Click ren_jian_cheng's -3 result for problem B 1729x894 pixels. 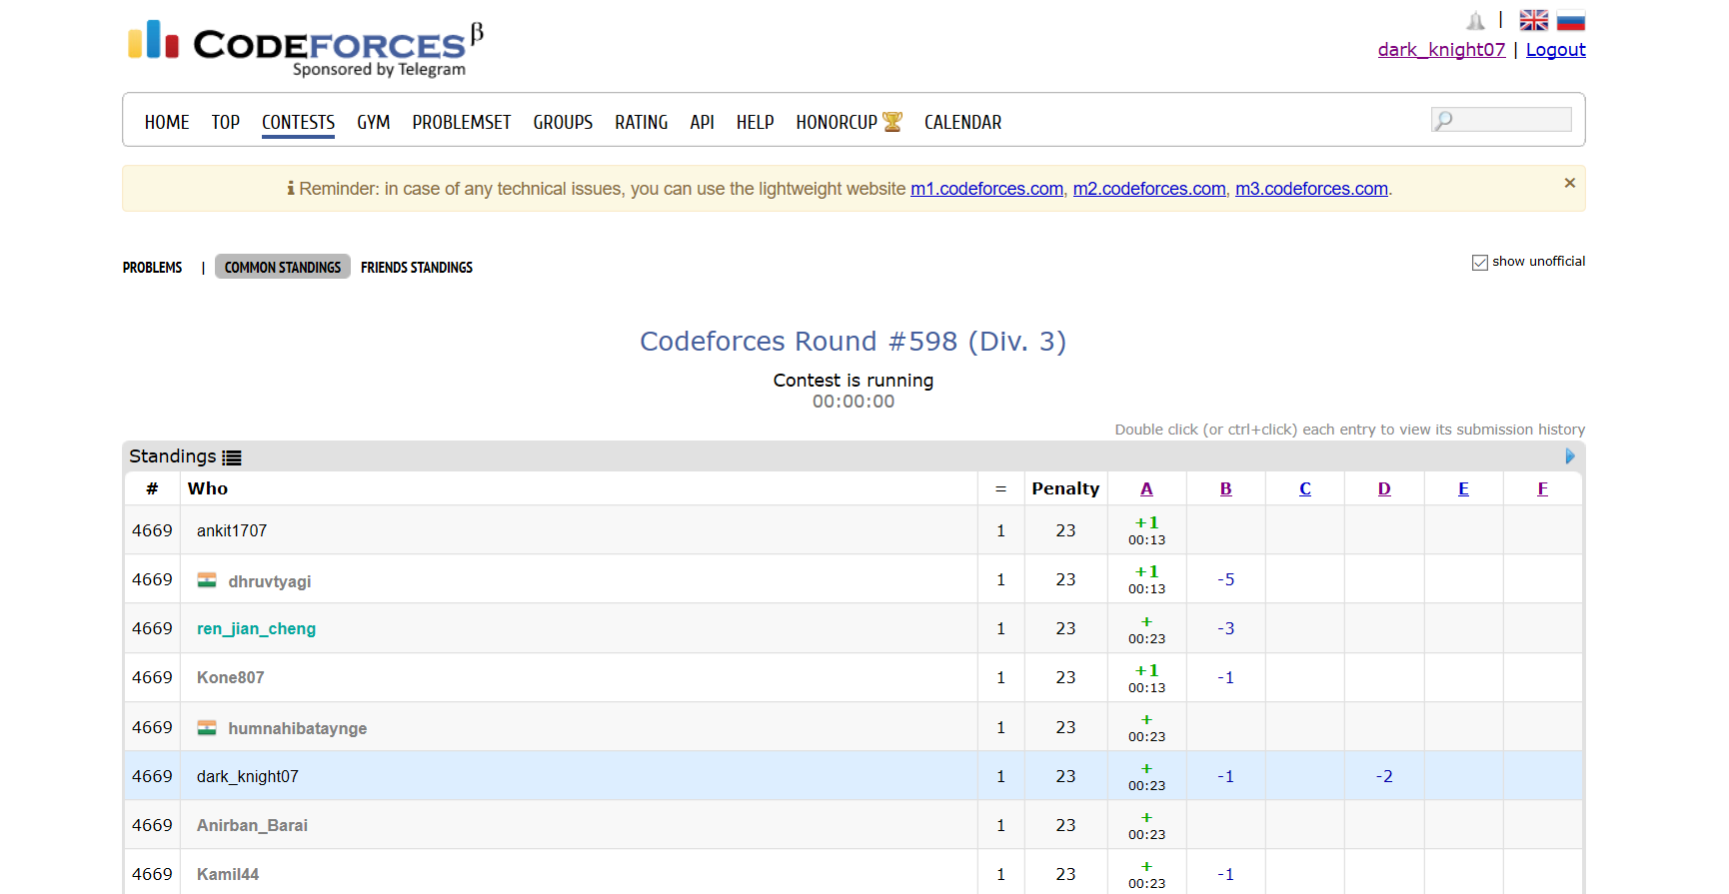[1225, 628]
